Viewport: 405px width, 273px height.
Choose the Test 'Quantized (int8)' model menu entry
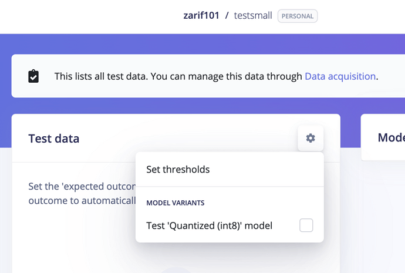tap(209, 225)
